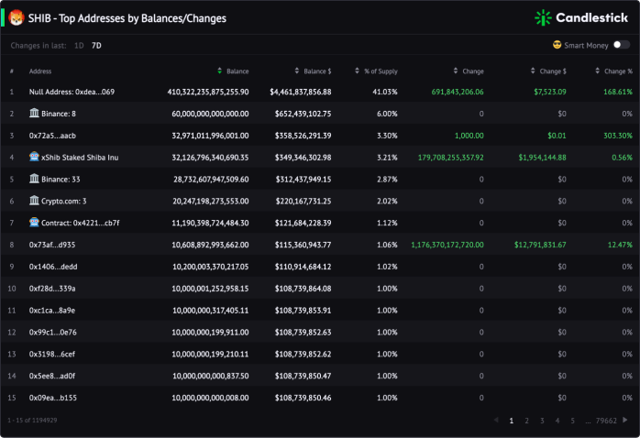Click change value 691,843,206.06
This screenshot has height=438, width=640.
(458, 92)
